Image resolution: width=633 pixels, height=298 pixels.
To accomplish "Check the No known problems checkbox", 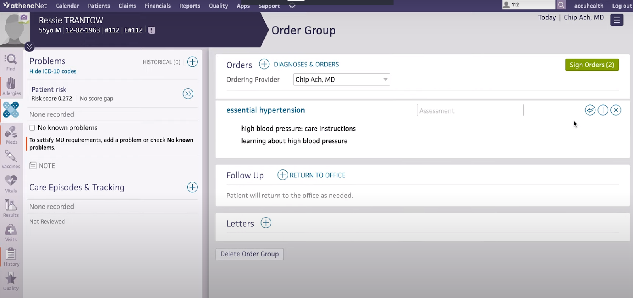I will [x=32, y=128].
